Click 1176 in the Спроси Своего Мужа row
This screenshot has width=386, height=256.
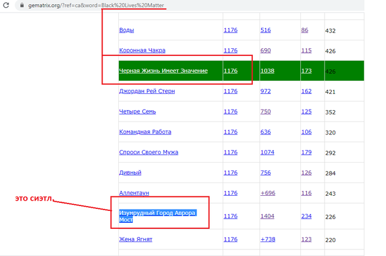230,152
